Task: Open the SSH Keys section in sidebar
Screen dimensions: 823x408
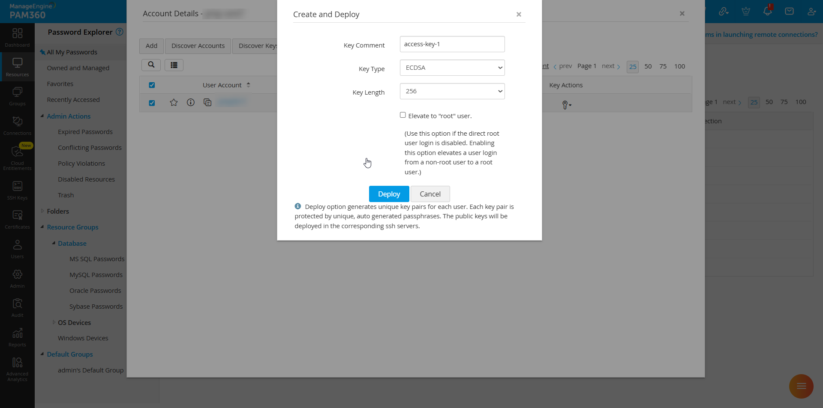Action: (17, 190)
